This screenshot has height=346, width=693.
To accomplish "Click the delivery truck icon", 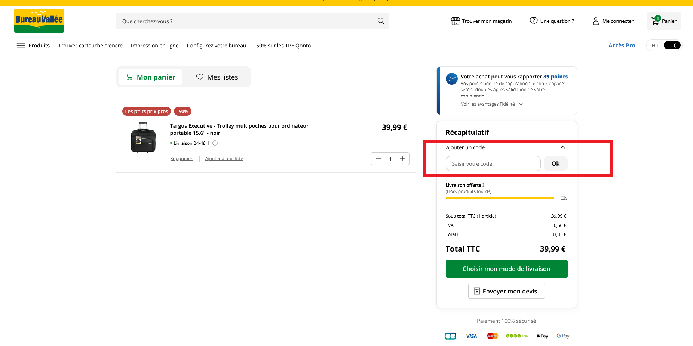I will [x=564, y=198].
